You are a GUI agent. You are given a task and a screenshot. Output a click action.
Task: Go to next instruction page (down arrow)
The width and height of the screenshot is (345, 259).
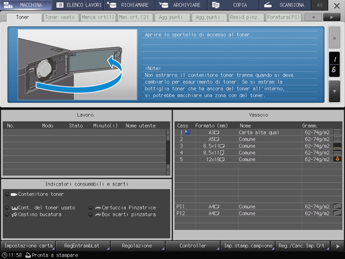[x=334, y=91]
